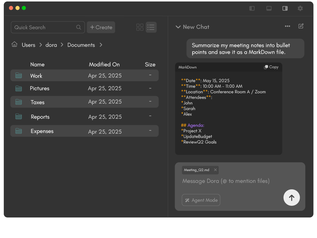Expand chevron after Documents breadcrumb
Viewport: 317px width, 238px height.
(x=101, y=45)
